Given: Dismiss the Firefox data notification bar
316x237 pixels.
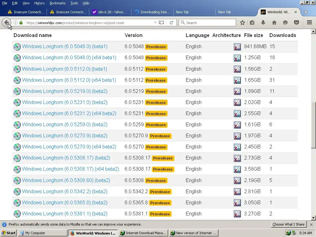Looking at the screenshot, I should point(311,225).
